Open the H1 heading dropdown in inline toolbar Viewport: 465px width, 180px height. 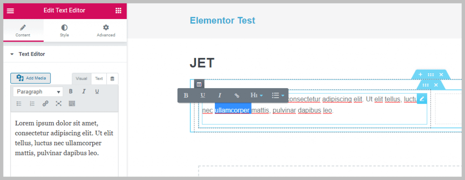click(257, 95)
